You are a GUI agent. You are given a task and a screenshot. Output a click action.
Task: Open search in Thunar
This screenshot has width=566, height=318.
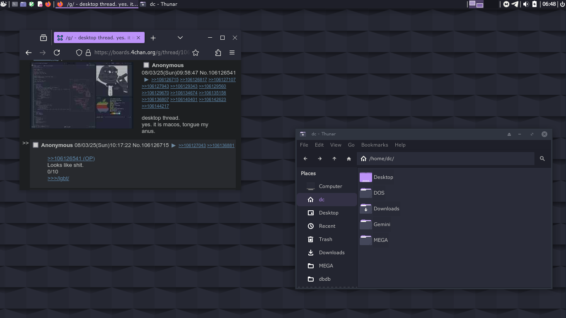point(542,159)
